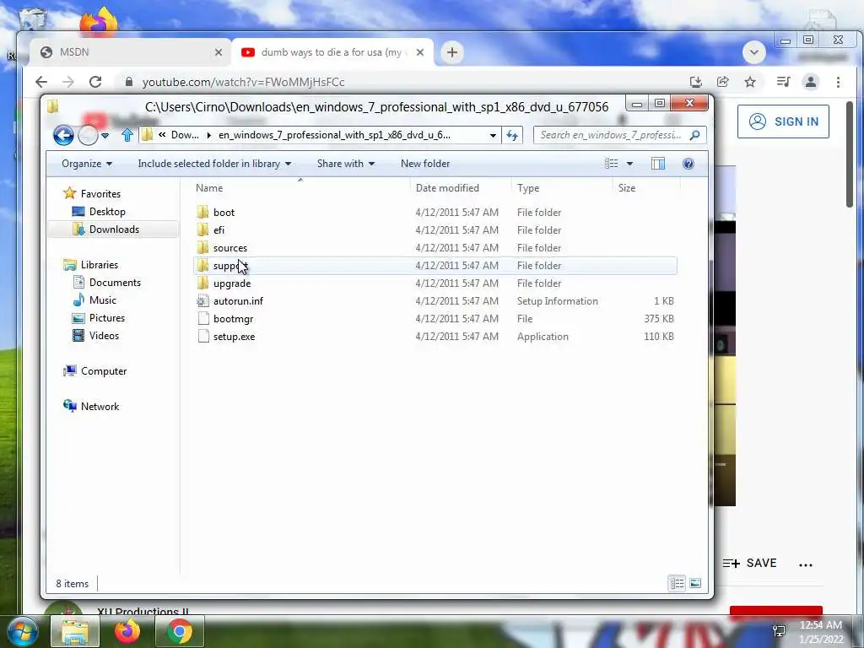Sort by Type column header
864x648 pixels.
[528, 188]
